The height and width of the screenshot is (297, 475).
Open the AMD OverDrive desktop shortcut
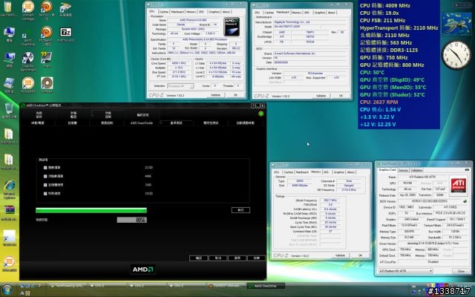coord(28,39)
